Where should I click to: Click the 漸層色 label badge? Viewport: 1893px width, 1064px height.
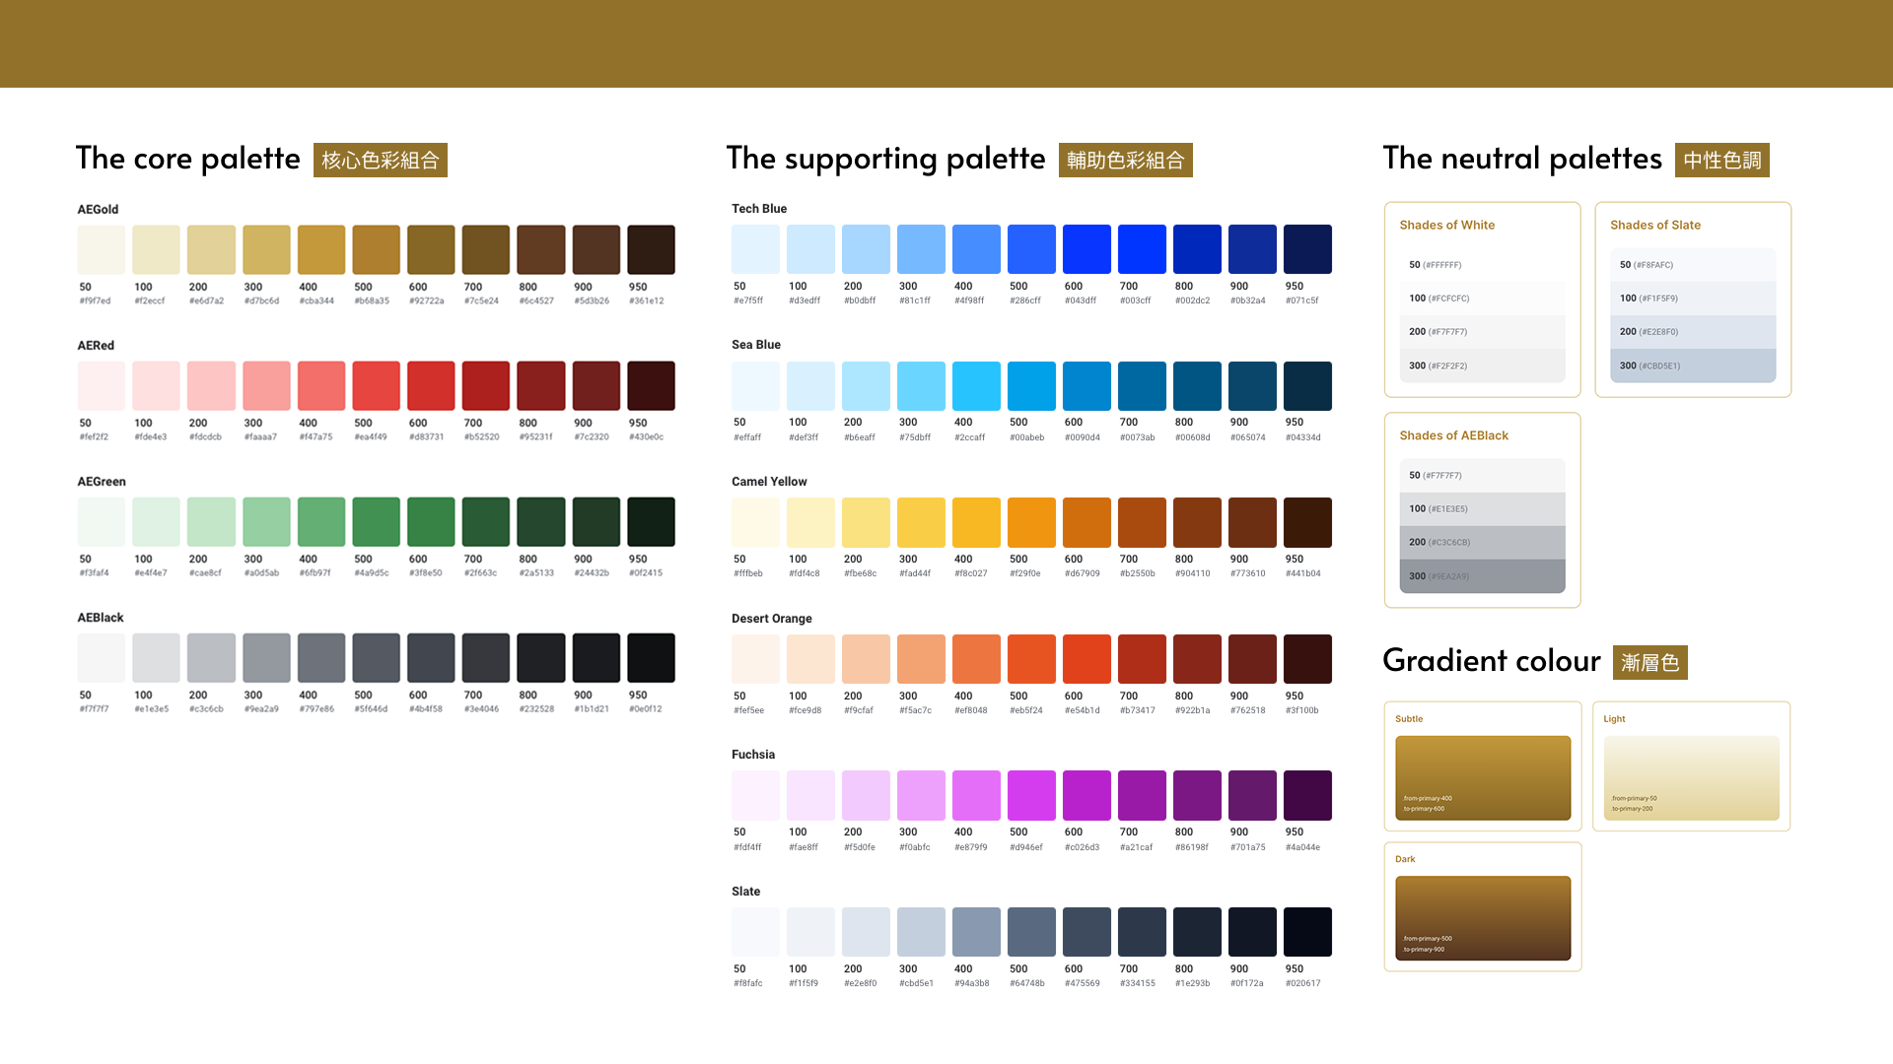click(x=1649, y=663)
